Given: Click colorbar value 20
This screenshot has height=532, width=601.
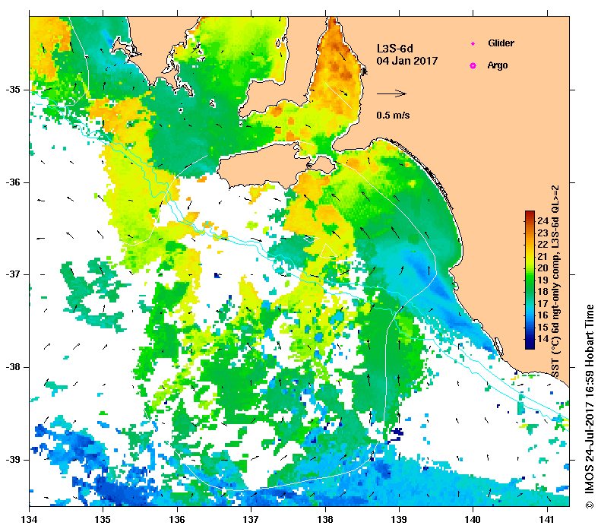Looking at the screenshot, I should pos(542,268).
